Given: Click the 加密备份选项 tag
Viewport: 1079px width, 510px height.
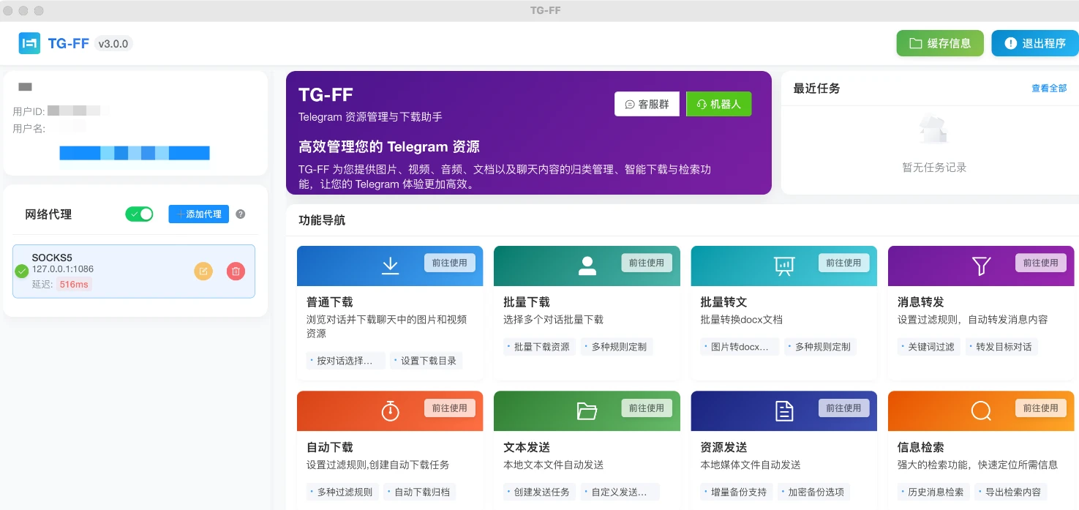Looking at the screenshot, I should click(813, 492).
